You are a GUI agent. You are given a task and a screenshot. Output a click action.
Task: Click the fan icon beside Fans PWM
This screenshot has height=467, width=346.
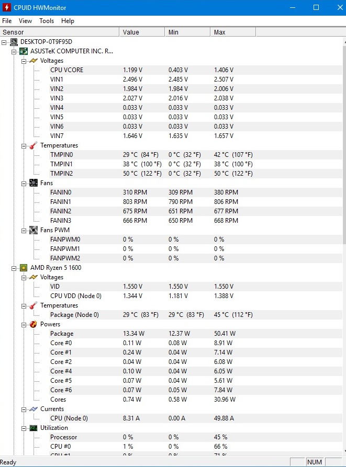[34, 230]
